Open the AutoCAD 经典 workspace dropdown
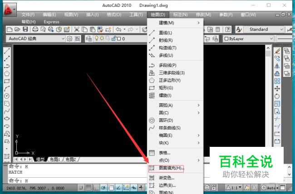295x194 pixels. 63,39
